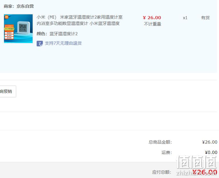Click the quantity x1 text
The height and width of the screenshot is (178, 219).
pyautogui.click(x=185, y=18)
